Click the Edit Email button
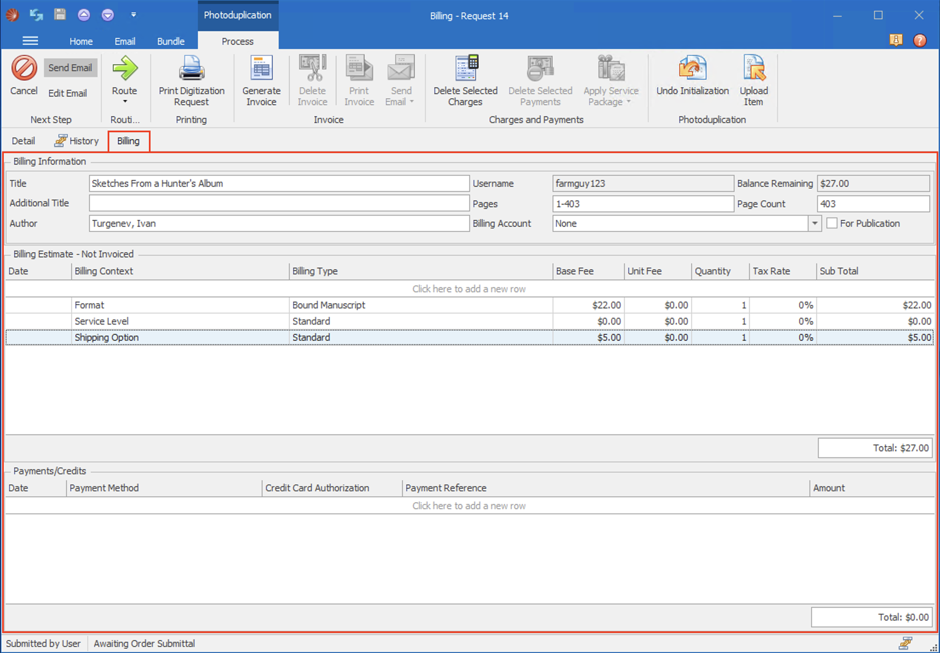 point(67,93)
